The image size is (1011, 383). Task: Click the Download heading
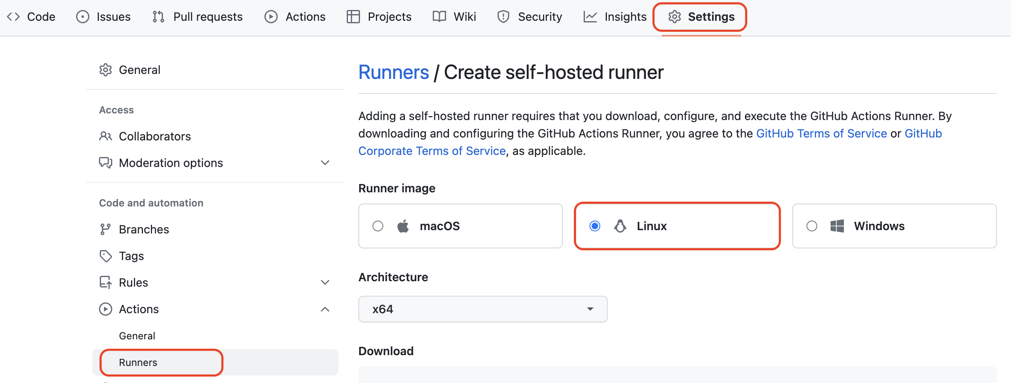coord(386,351)
